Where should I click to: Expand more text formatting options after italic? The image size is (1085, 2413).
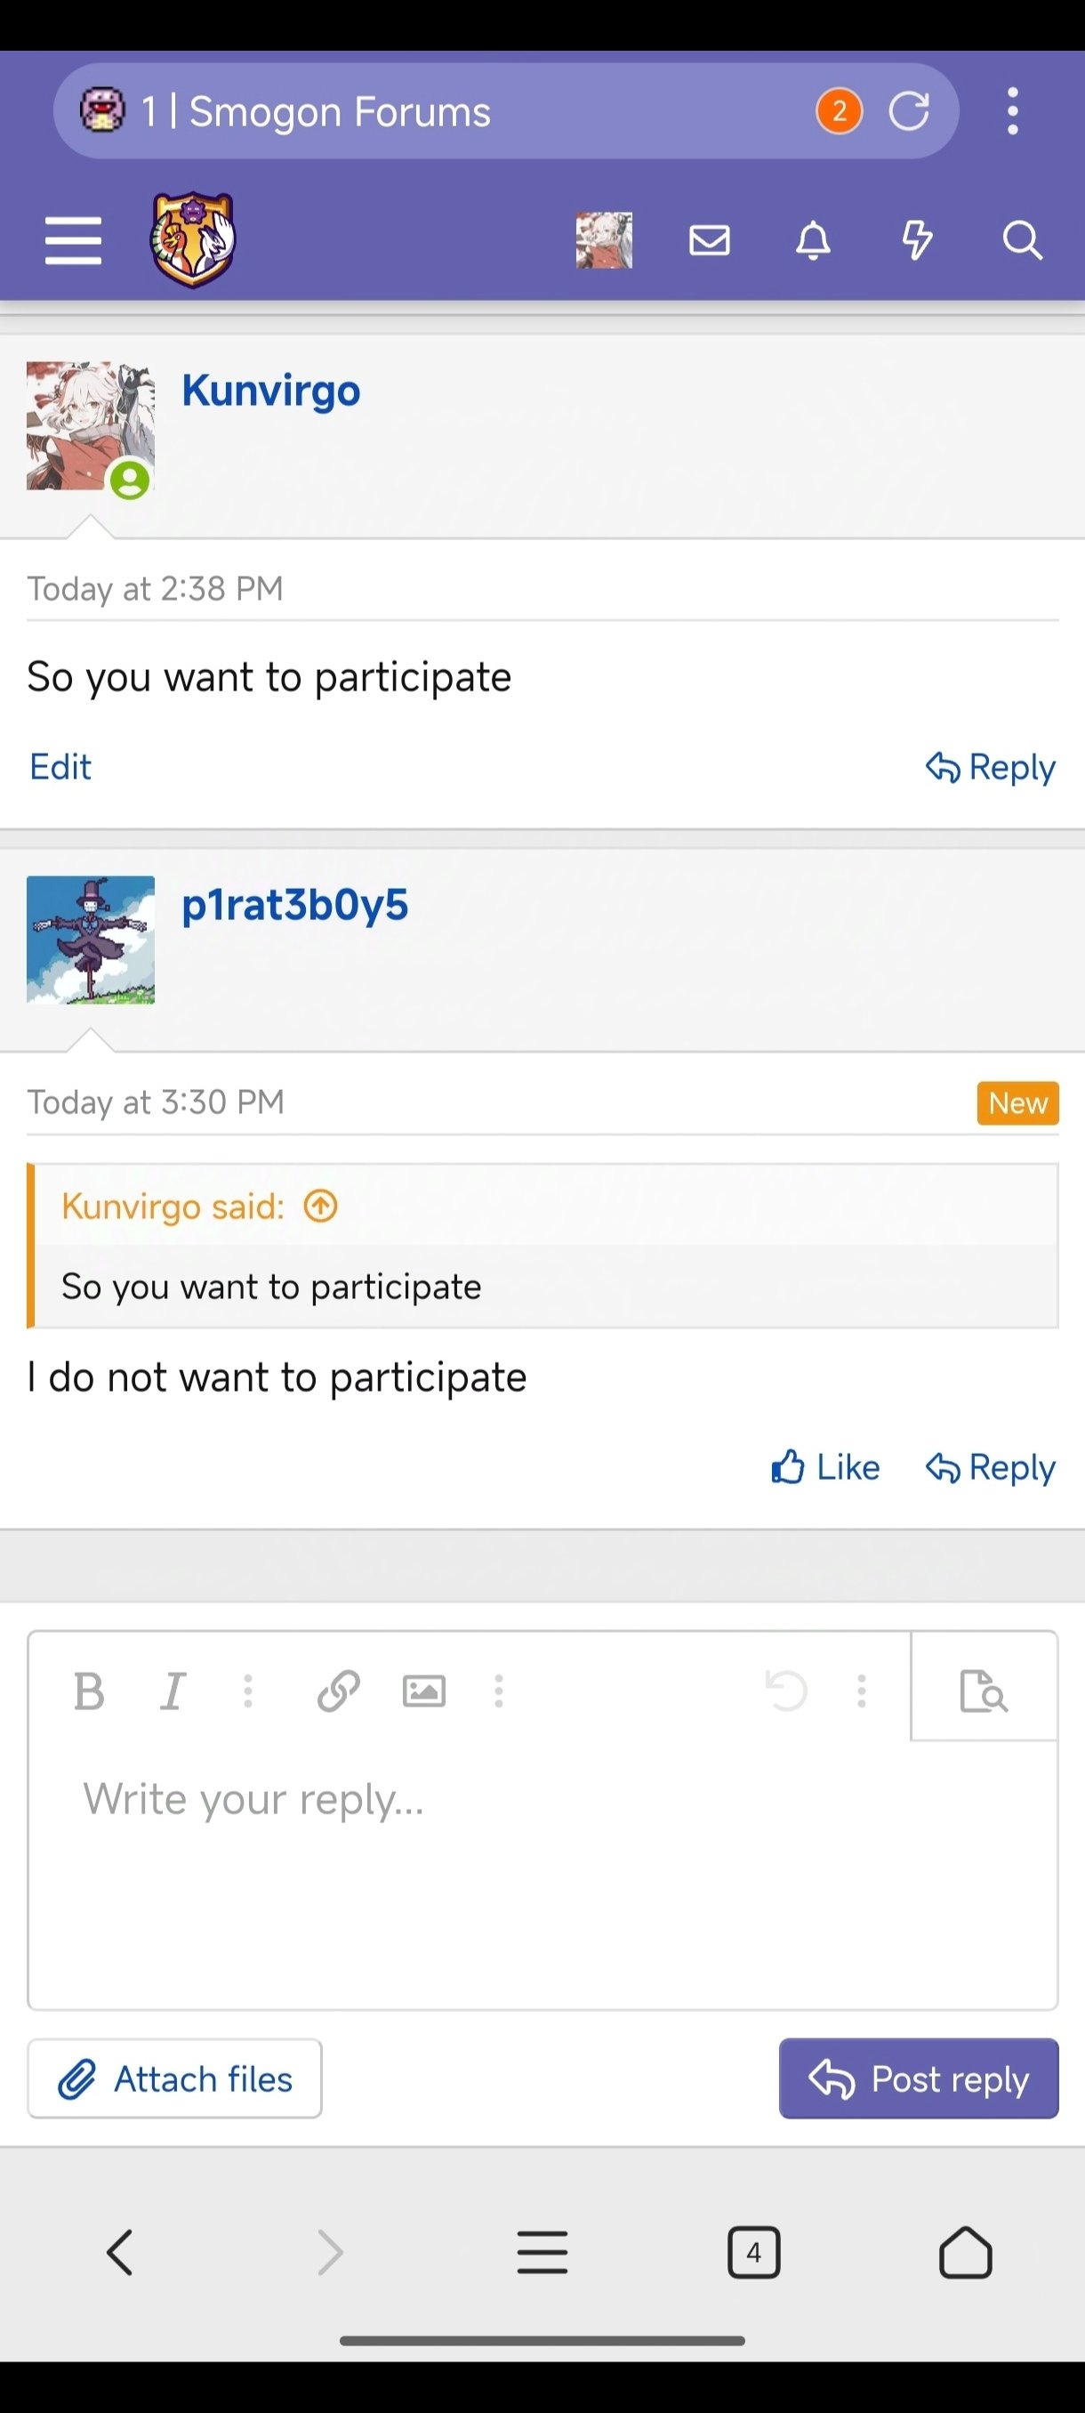point(248,1691)
